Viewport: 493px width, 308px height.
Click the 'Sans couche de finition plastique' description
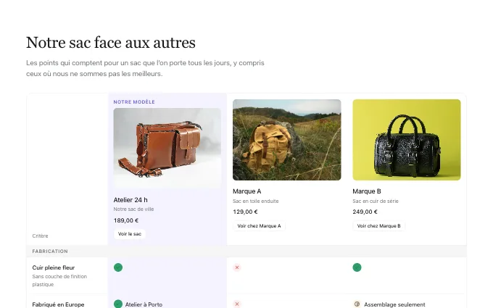59,280
